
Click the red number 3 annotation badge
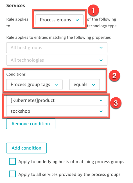(116, 103)
